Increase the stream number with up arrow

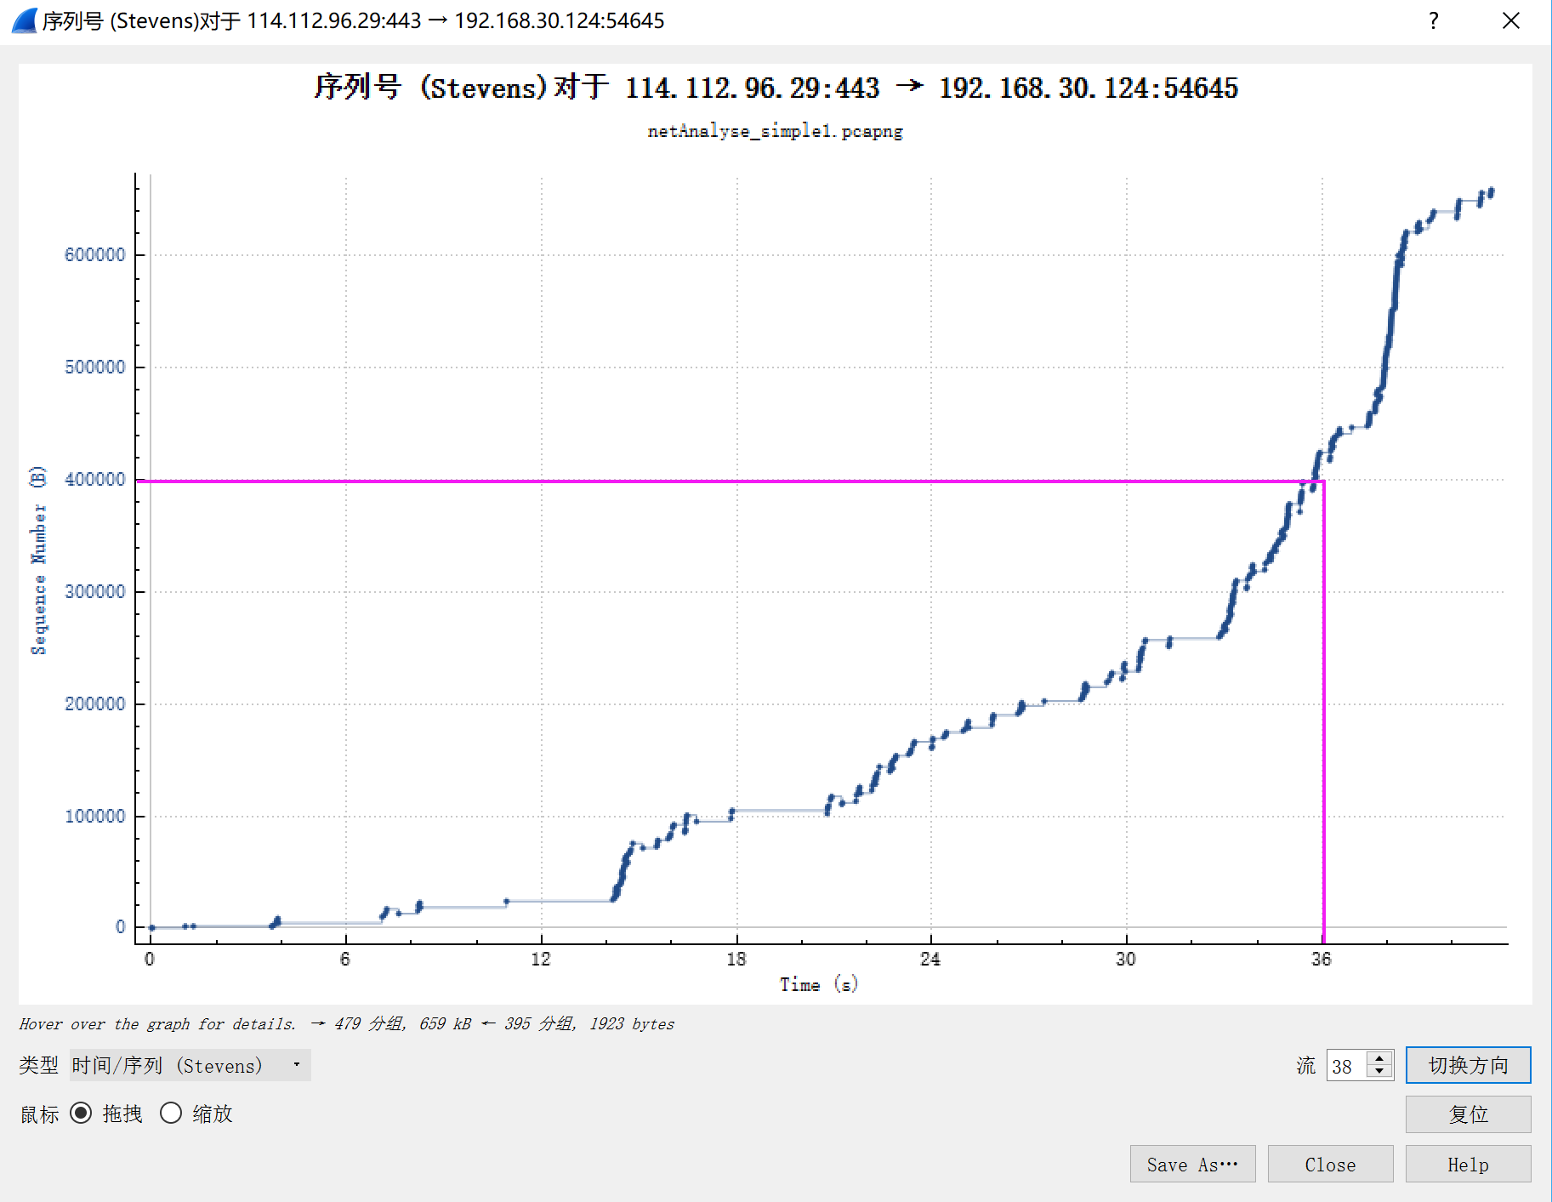[1379, 1058]
